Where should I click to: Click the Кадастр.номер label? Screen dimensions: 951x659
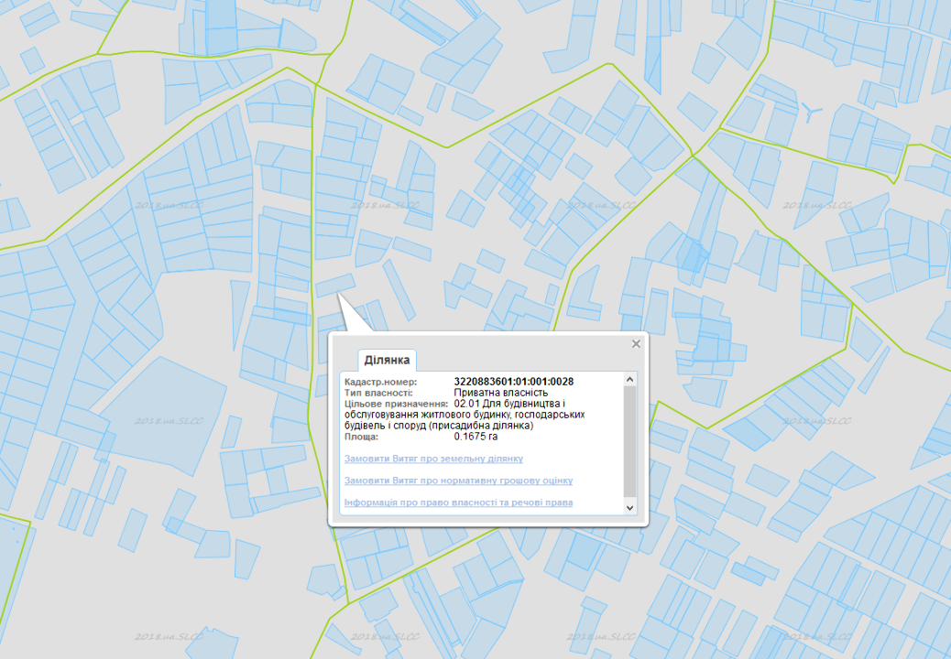(x=381, y=382)
